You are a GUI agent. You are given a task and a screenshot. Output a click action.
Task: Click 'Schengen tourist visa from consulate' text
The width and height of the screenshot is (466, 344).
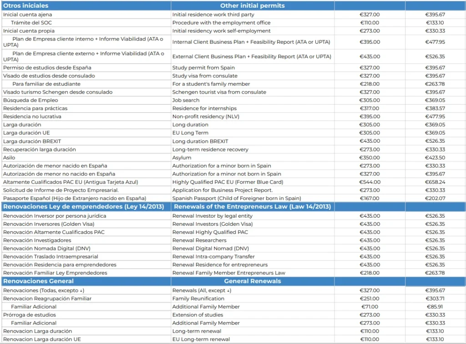coord(219,92)
